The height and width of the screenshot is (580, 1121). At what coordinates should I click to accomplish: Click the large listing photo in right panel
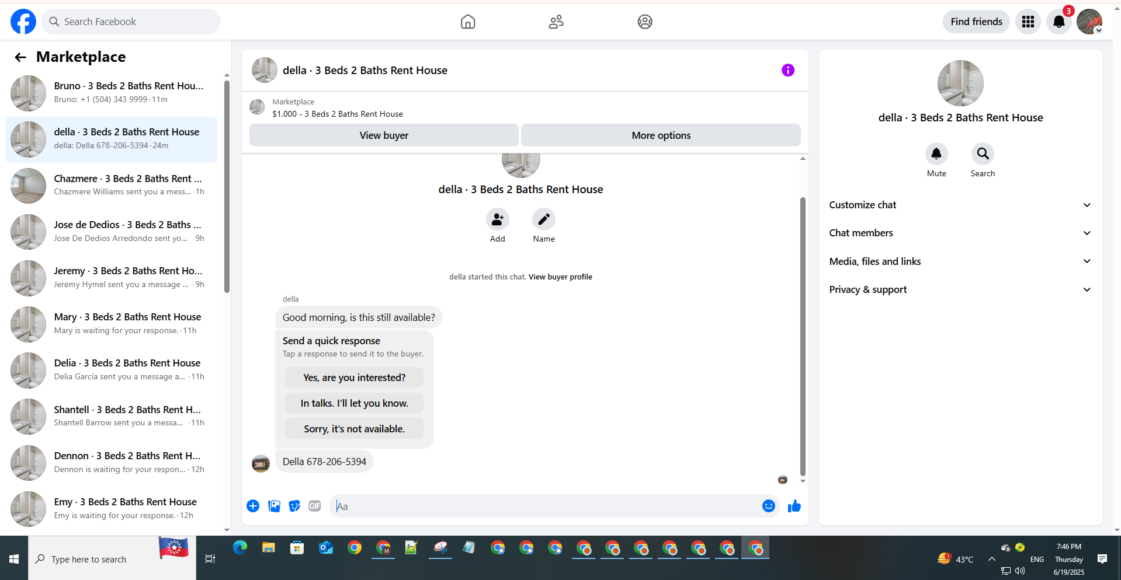click(960, 83)
